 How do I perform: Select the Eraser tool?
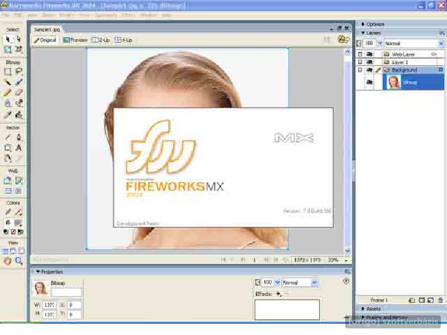(x=18, y=93)
